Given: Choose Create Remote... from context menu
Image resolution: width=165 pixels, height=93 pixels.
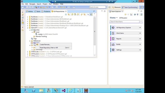Looking at the screenshot, I should point(54,44).
